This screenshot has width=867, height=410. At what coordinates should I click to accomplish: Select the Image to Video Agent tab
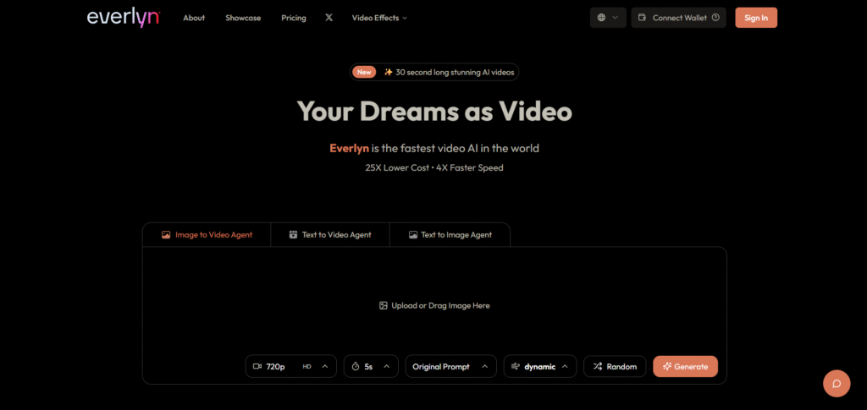[207, 234]
